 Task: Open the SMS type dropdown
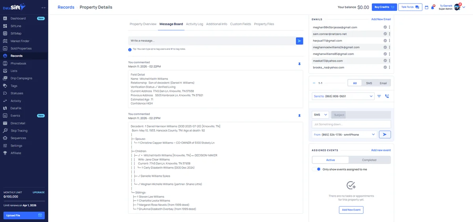pyautogui.click(x=320, y=115)
